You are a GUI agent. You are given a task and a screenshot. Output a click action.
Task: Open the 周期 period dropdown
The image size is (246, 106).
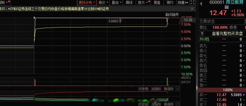5,2
